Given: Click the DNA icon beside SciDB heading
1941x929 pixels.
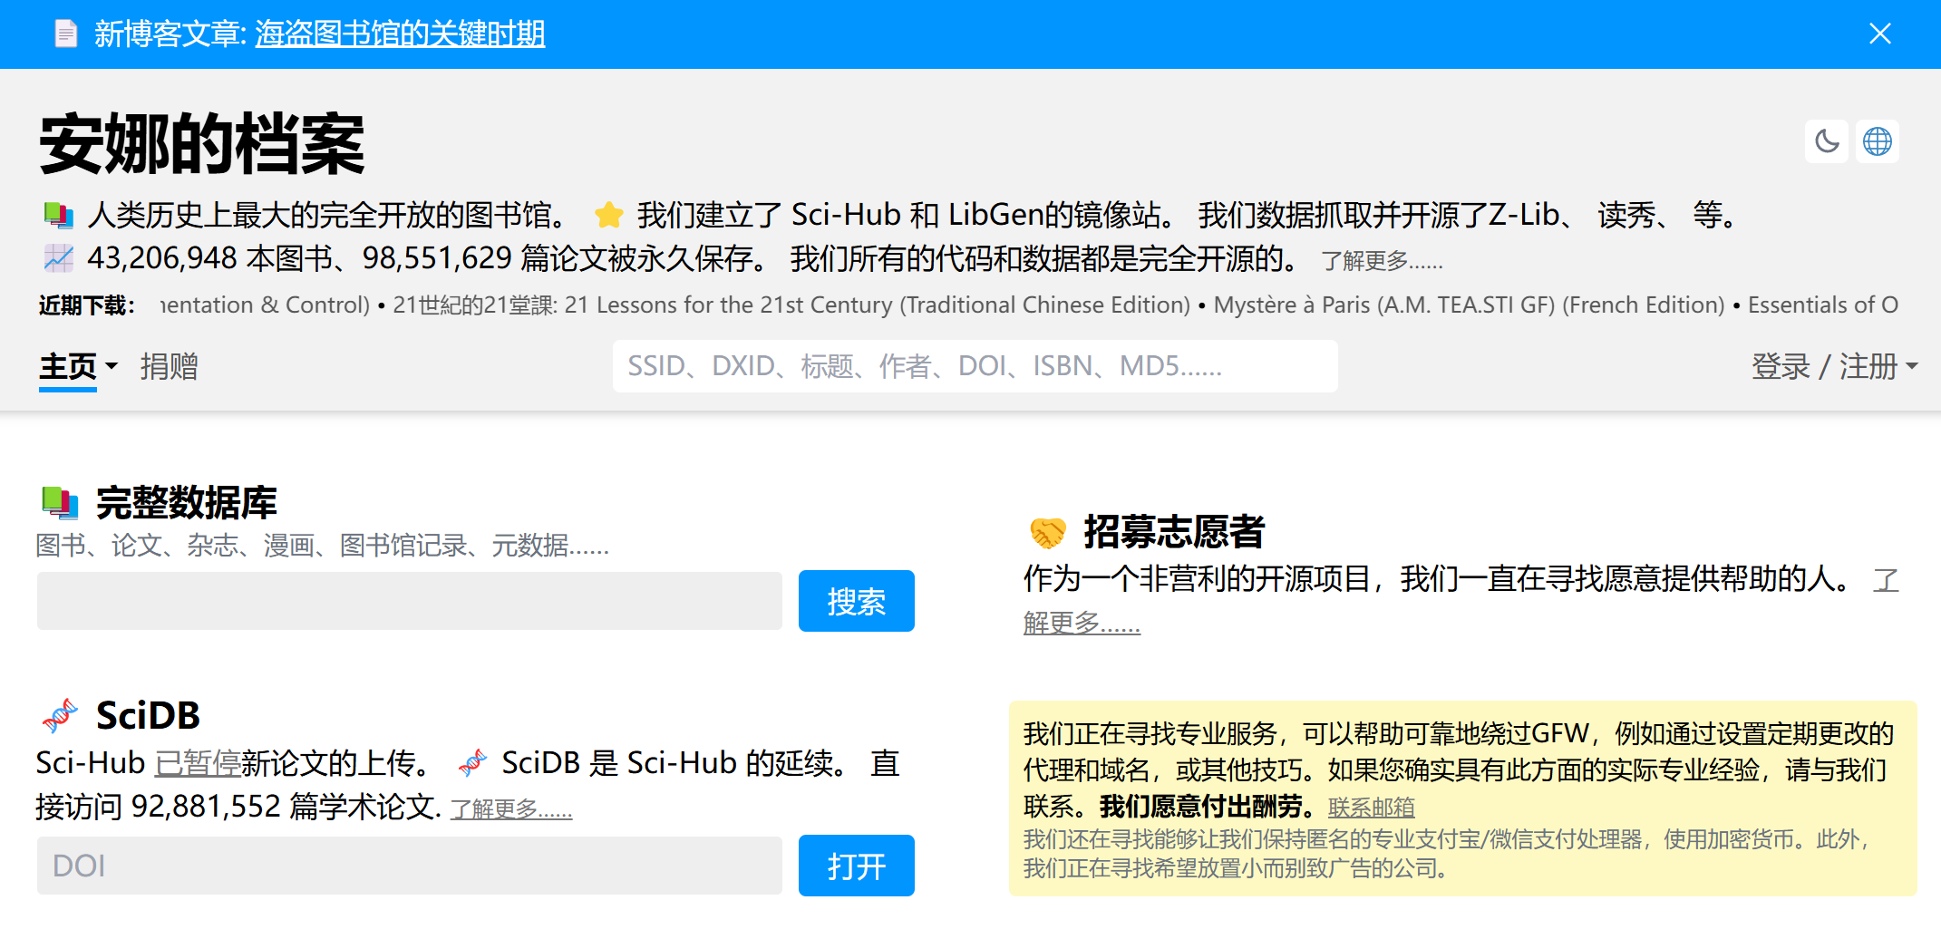Looking at the screenshot, I should (60, 716).
